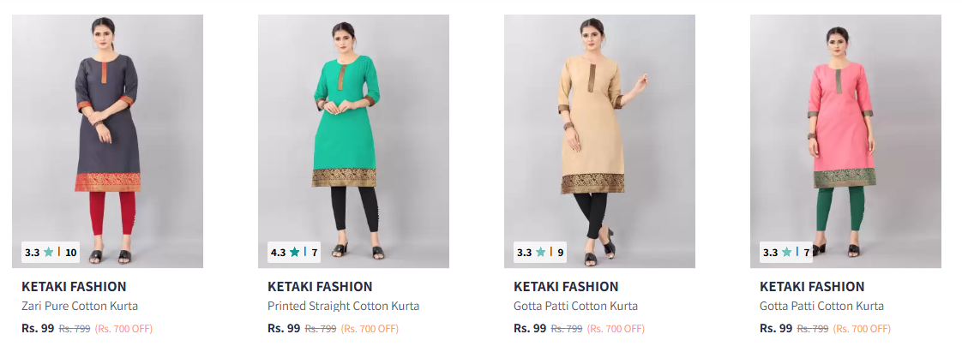Open the green Printed Straight kurta image

coord(353,141)
